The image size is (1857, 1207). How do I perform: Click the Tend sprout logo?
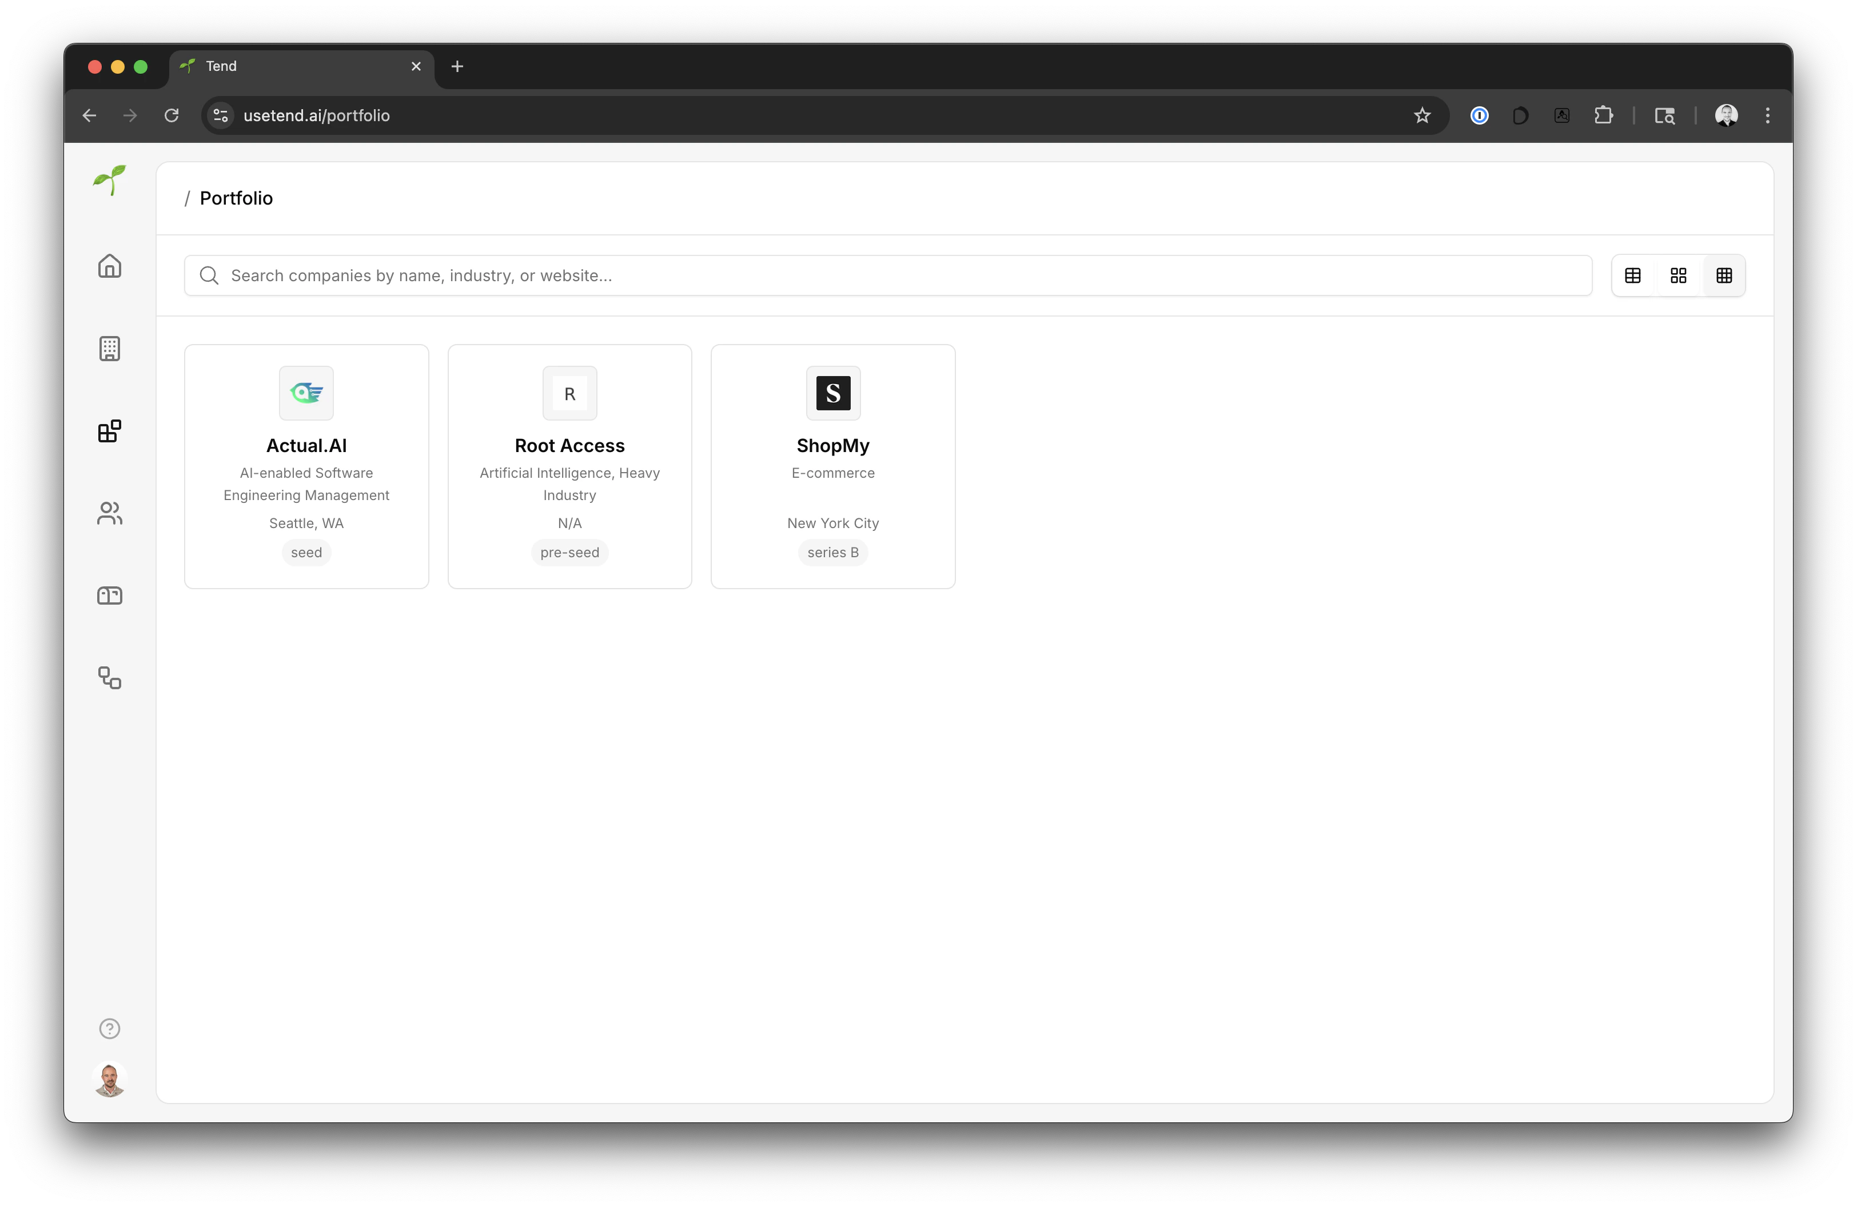(x=109, y=181)
